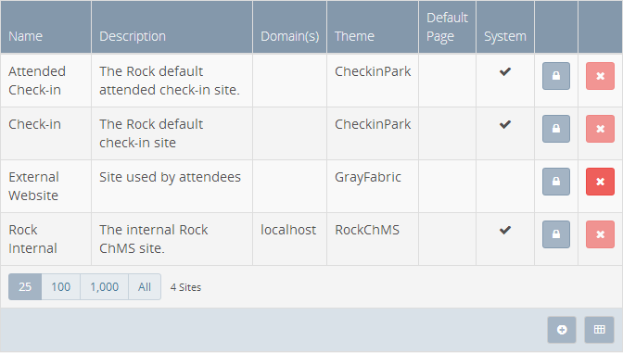623x353 pixels.
Task: Open security lock for Rock Internal
Action: coord(556,234)
